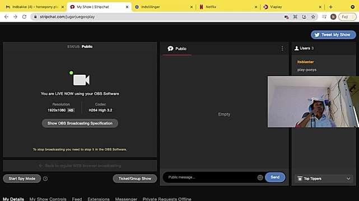Image resolution: width=359 pixels, height=201 pixels.
Task: Select the Public chat tab
Action: click(x=177, y=49)
